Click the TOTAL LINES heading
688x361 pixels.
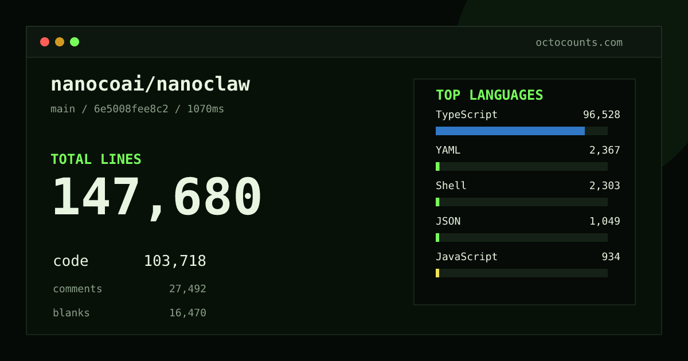coord(96,159)
